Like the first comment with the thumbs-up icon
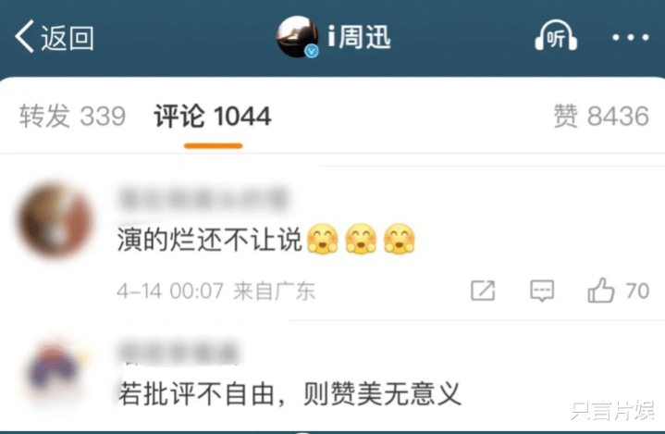The image size is (665, 434). point(601,291)
